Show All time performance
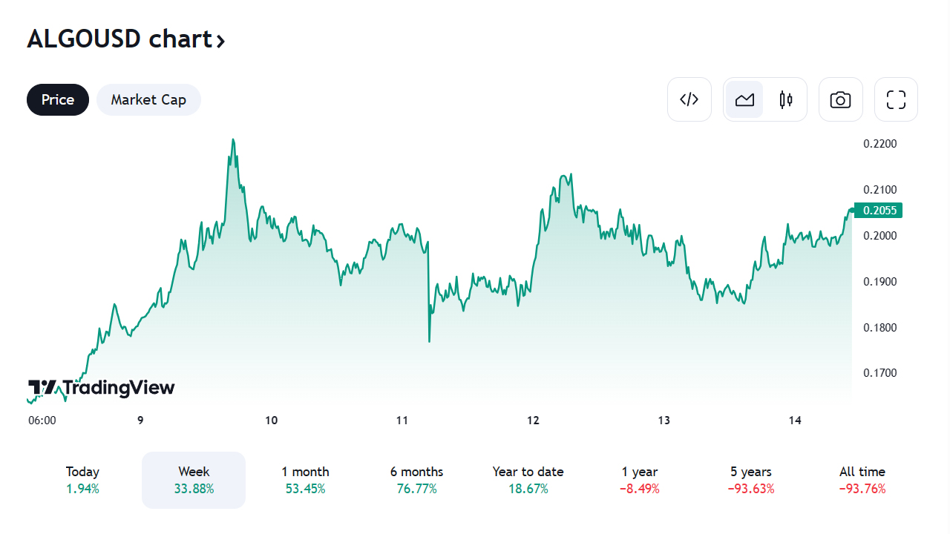This screenshot has width=950, height=534. point(862,480)
